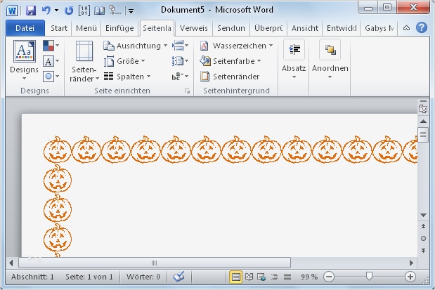This screenshot has height=290, width=435.
Task: Click the zoom in plus button
Action: 410,277
